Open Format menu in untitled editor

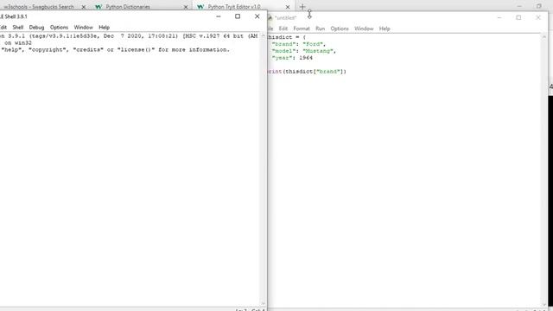tap(302, 29)
